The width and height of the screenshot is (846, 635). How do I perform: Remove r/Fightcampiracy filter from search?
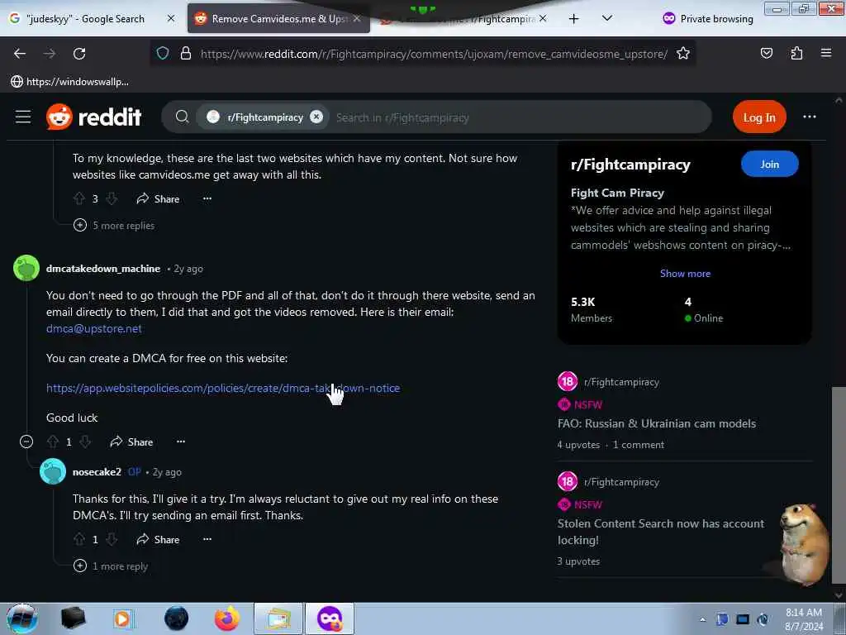click(x=316, y=117)
